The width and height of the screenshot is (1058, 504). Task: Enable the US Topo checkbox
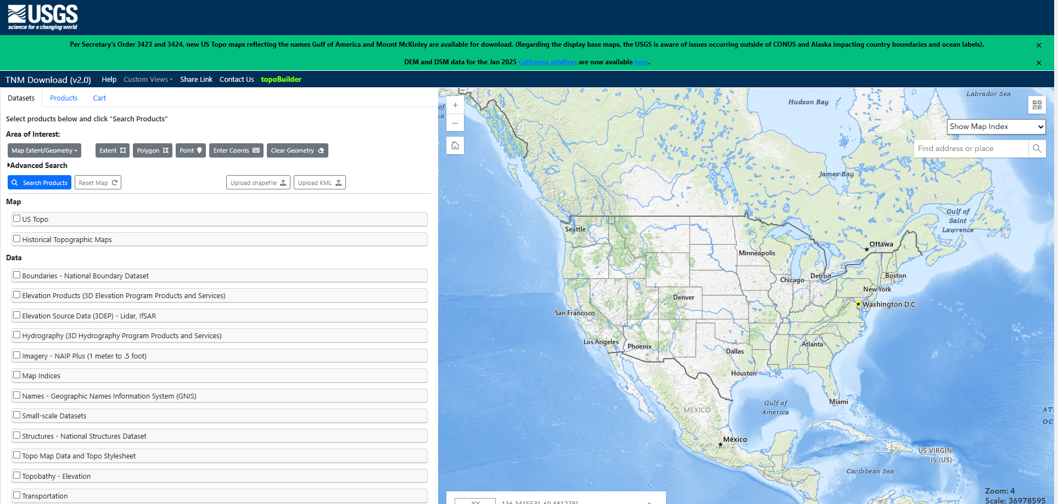pos(17,219)
